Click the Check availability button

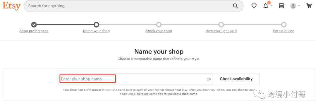click(x=236, y=79)
